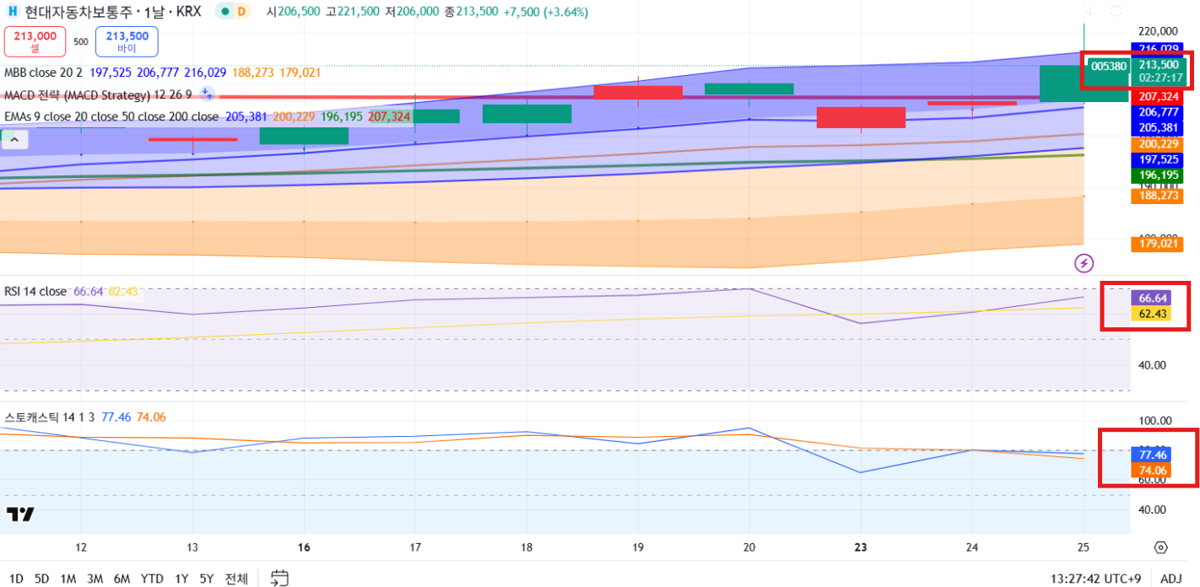
Task: Select the 1M time range
Action: [68, 579]
